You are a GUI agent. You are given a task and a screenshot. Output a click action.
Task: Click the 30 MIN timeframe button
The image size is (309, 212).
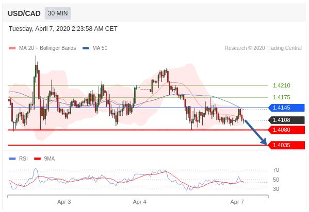[58, 13]
